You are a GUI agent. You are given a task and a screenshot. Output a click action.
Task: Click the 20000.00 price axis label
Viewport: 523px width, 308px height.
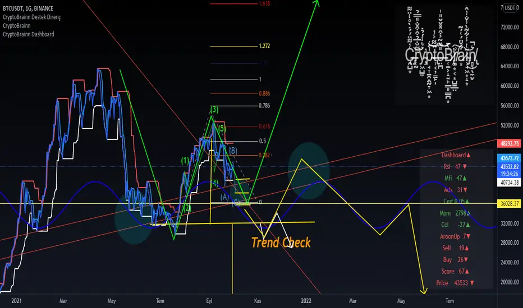coord(510,282)
